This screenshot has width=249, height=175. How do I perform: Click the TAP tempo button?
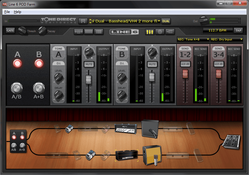click(238, 30)
